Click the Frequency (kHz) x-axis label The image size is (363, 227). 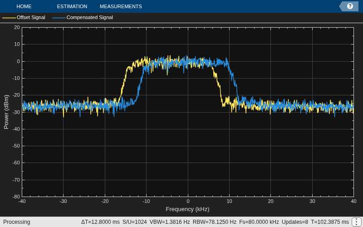pos(187,209)
